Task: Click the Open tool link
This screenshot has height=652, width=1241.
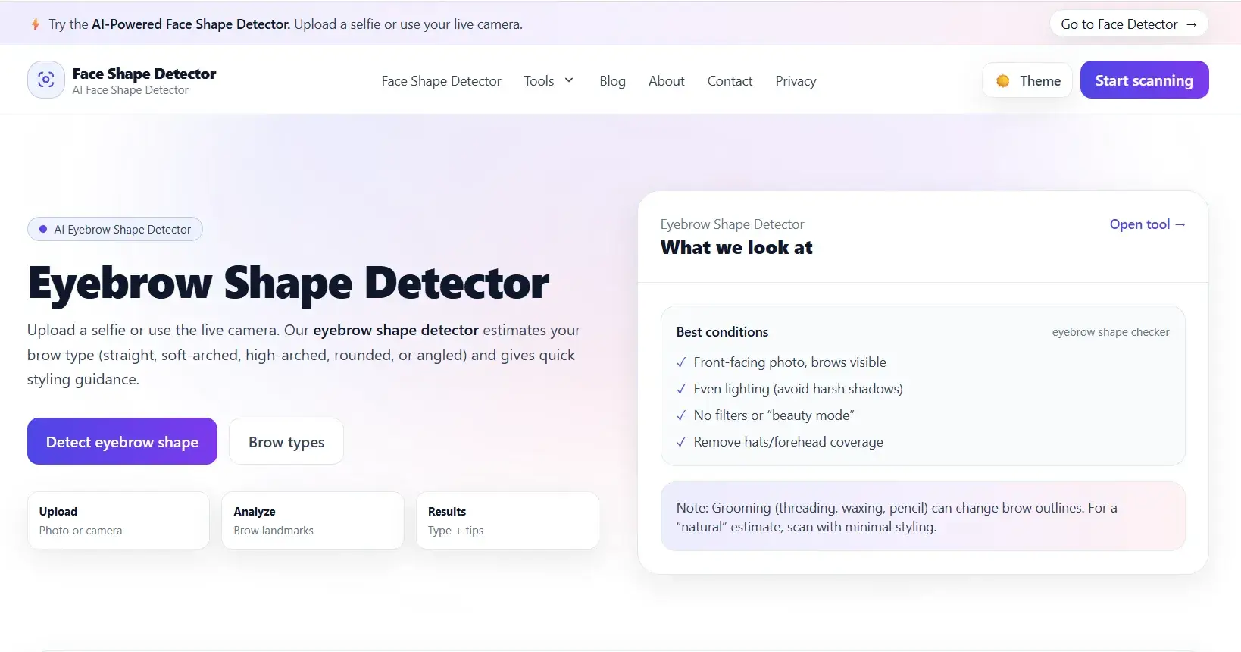Action: click(x=1147, y=224)
